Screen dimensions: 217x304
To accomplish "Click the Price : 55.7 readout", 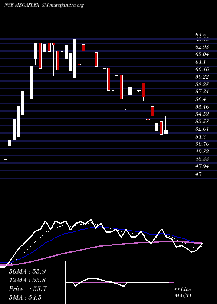I will coord(28,289).
